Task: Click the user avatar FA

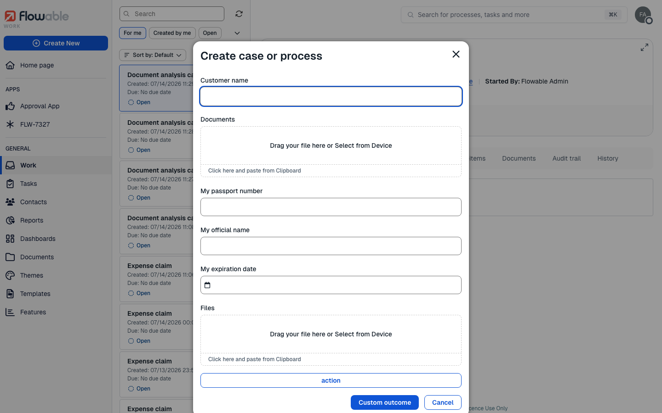Action: 643,15
